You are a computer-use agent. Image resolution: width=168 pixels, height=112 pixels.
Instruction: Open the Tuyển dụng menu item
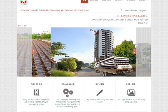(130, 1)
